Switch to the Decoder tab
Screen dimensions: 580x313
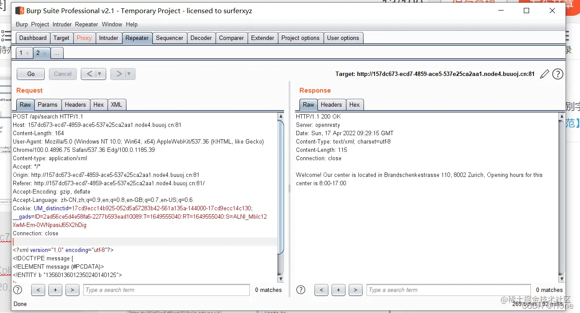click(x=201, y=38)
